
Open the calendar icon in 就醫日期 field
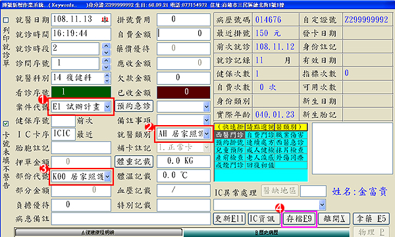tap(105, 19)
